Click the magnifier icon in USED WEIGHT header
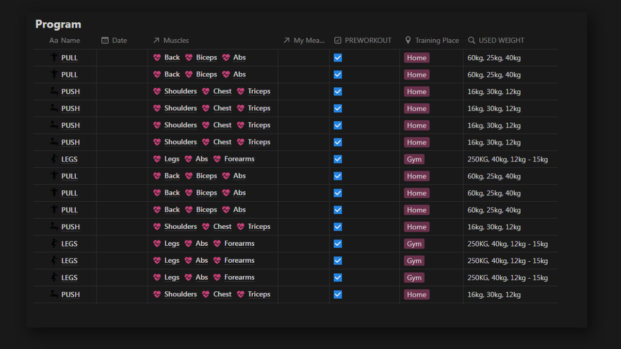Image resolution: width=621 pixels, height=349 pixels. tap(471, 40)
